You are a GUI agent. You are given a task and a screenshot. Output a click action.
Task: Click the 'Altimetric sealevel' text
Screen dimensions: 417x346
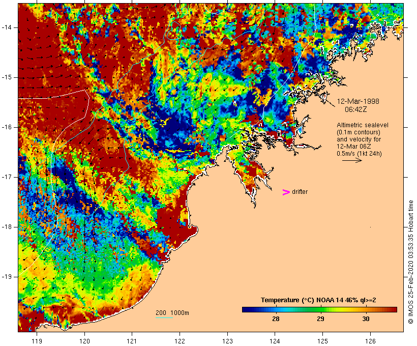[363, 125]
